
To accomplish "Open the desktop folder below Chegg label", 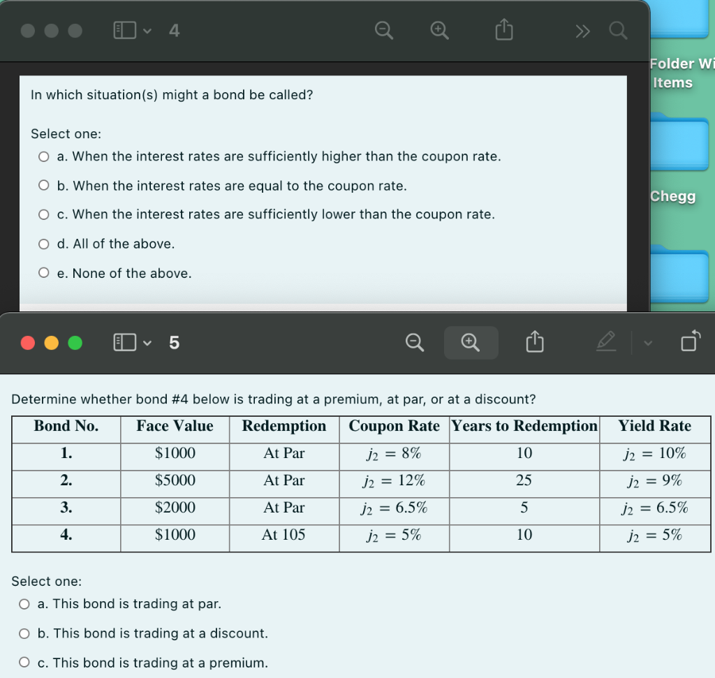I will [679, 274].
